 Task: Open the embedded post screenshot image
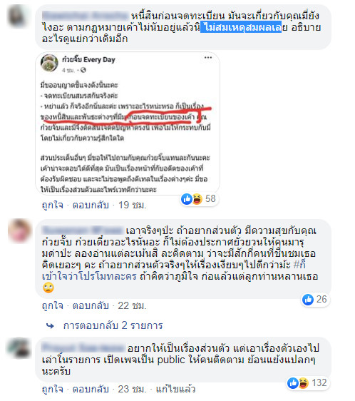point(128,123)
